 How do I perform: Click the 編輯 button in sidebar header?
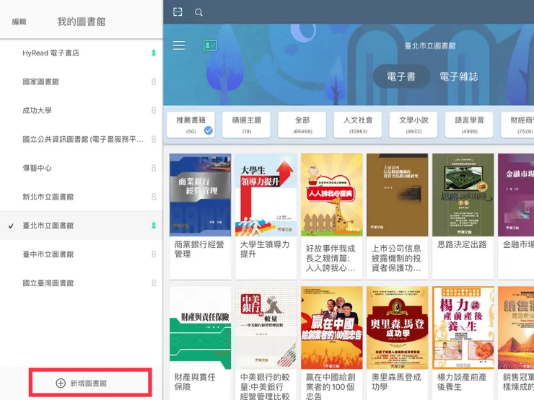click(x=19, y=22)
